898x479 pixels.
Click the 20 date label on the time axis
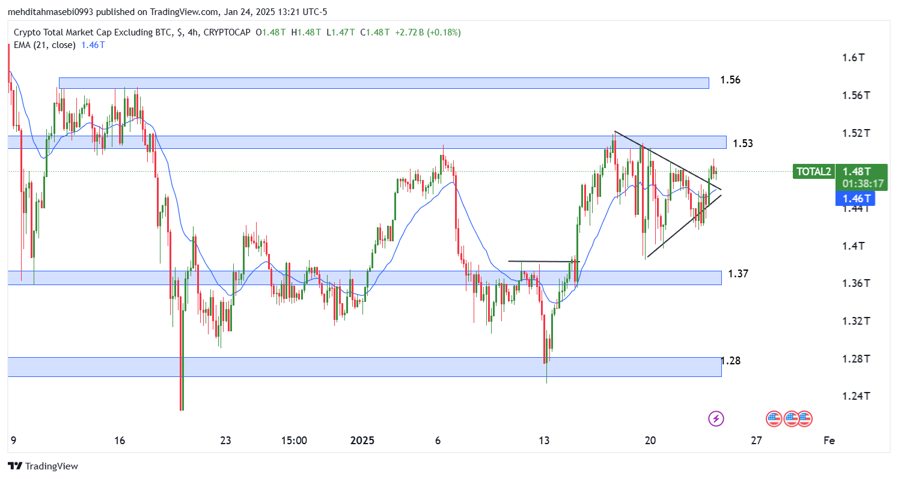(x=649, y=441)
